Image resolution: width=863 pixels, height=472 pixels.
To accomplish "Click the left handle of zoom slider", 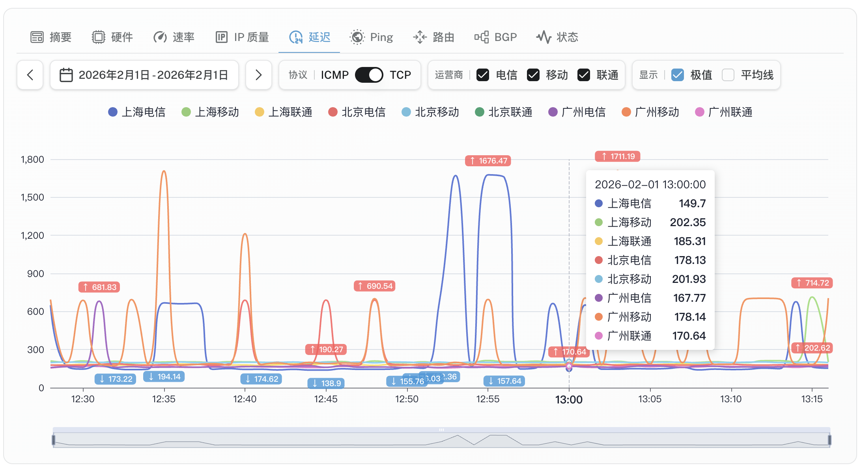I will [x=54, y=440].
